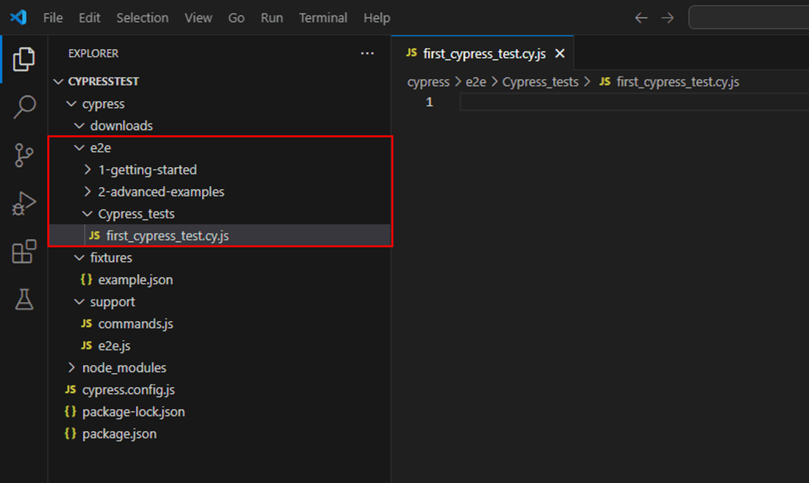809x483 pixels.
Task: Click the VS Code logo icon
Action: [18, 17]
